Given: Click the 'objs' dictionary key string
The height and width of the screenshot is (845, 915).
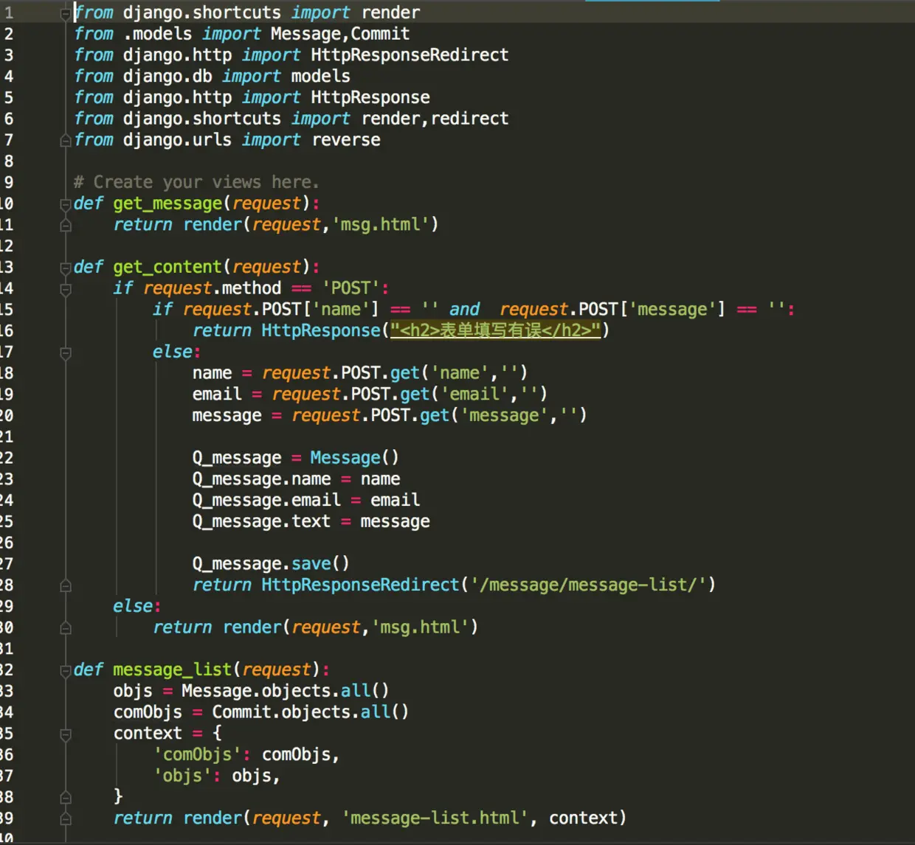Looking at the screenshot, I should [182, 776].
